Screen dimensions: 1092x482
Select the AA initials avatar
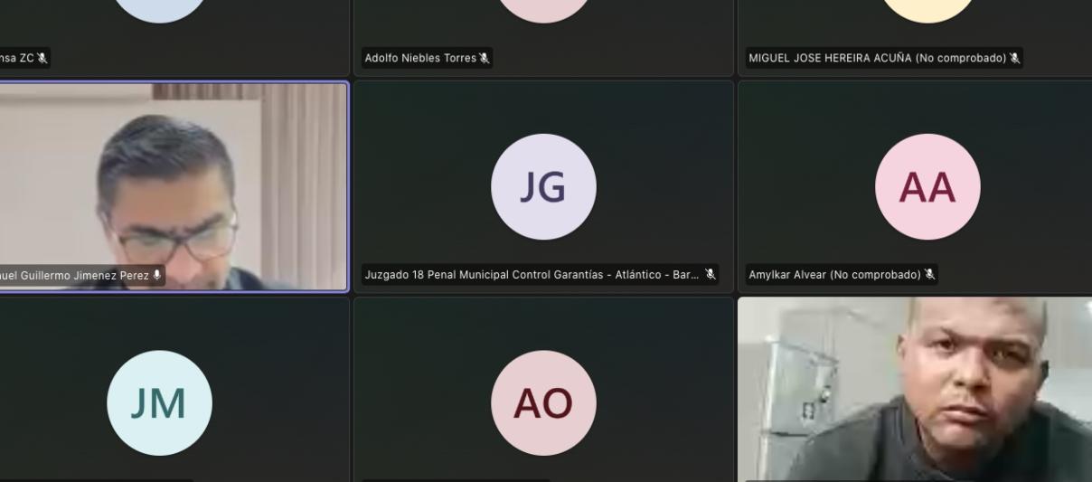point(927,187)
